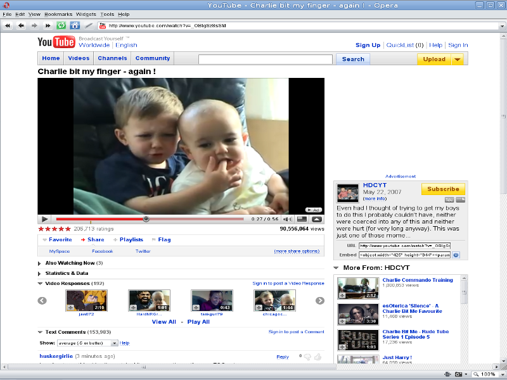Viewport: 507px width, 380px height.
Task: Open the Charlie Commando Training video link
Action: point(418,280)
